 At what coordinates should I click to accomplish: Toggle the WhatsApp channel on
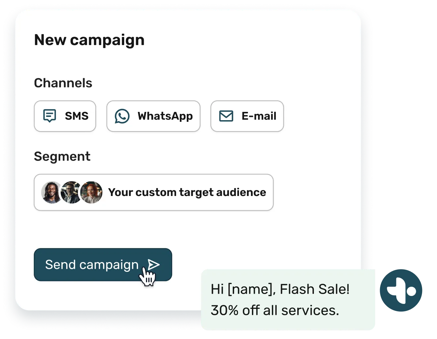tap(153, 116)
